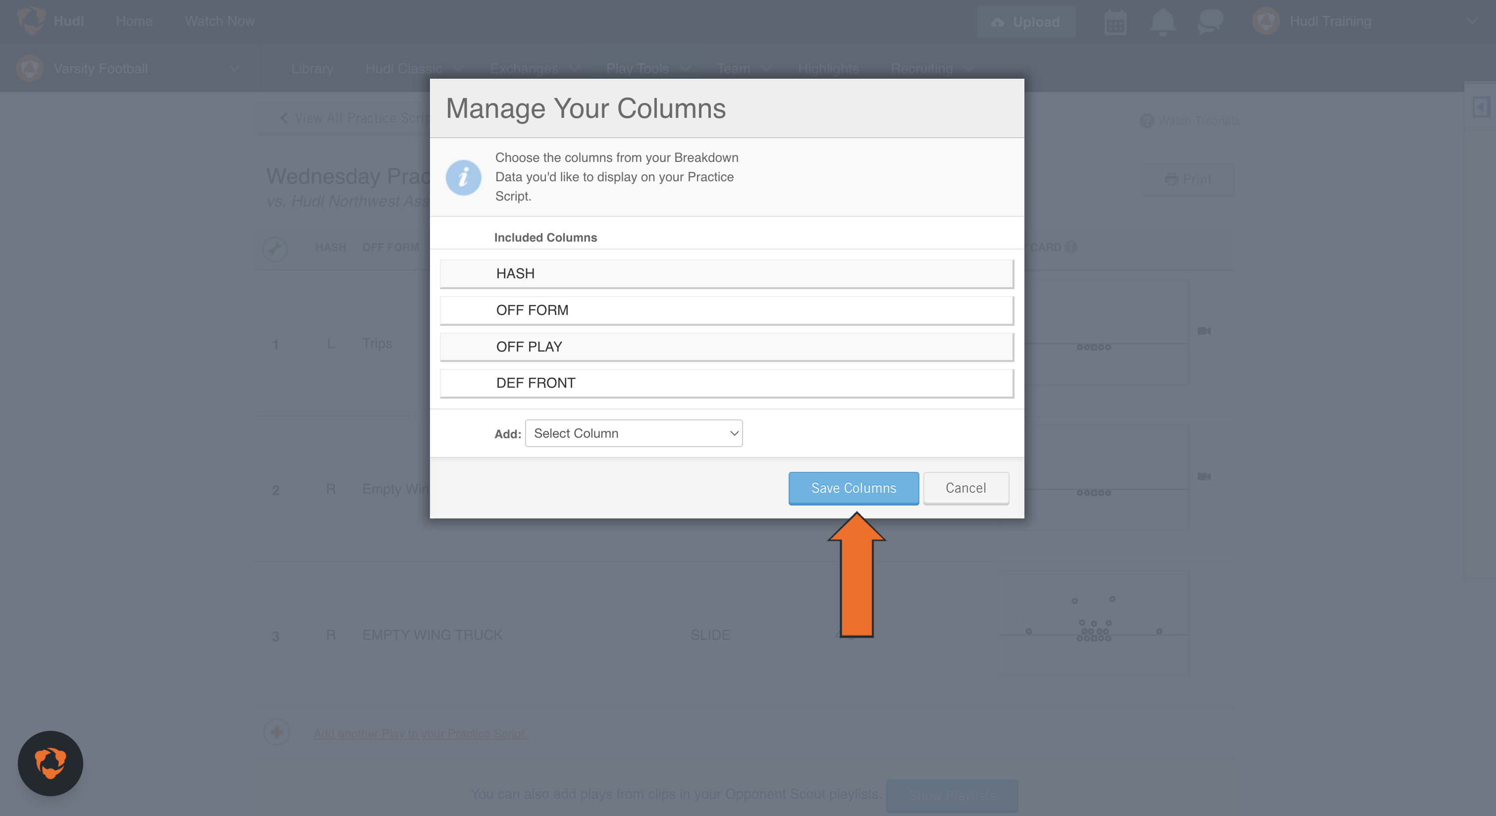1496x816 pixels.
Task: Select the OFF PLAY column row
Action: pos(727,347)
